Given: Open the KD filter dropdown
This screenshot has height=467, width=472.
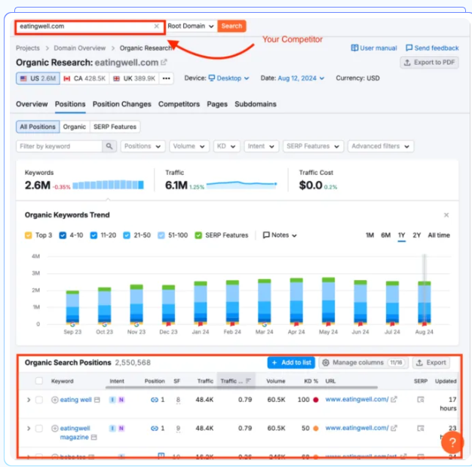Looking at the screenshot, I should [x=226, y=146].
